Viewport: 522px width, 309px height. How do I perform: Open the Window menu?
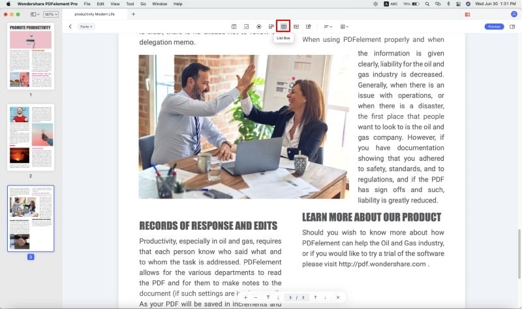(x=159, y=4)
